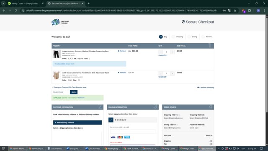This screenshot has height=151, width=268.
Task: Apply the coupon code
Action: (74, 92)
